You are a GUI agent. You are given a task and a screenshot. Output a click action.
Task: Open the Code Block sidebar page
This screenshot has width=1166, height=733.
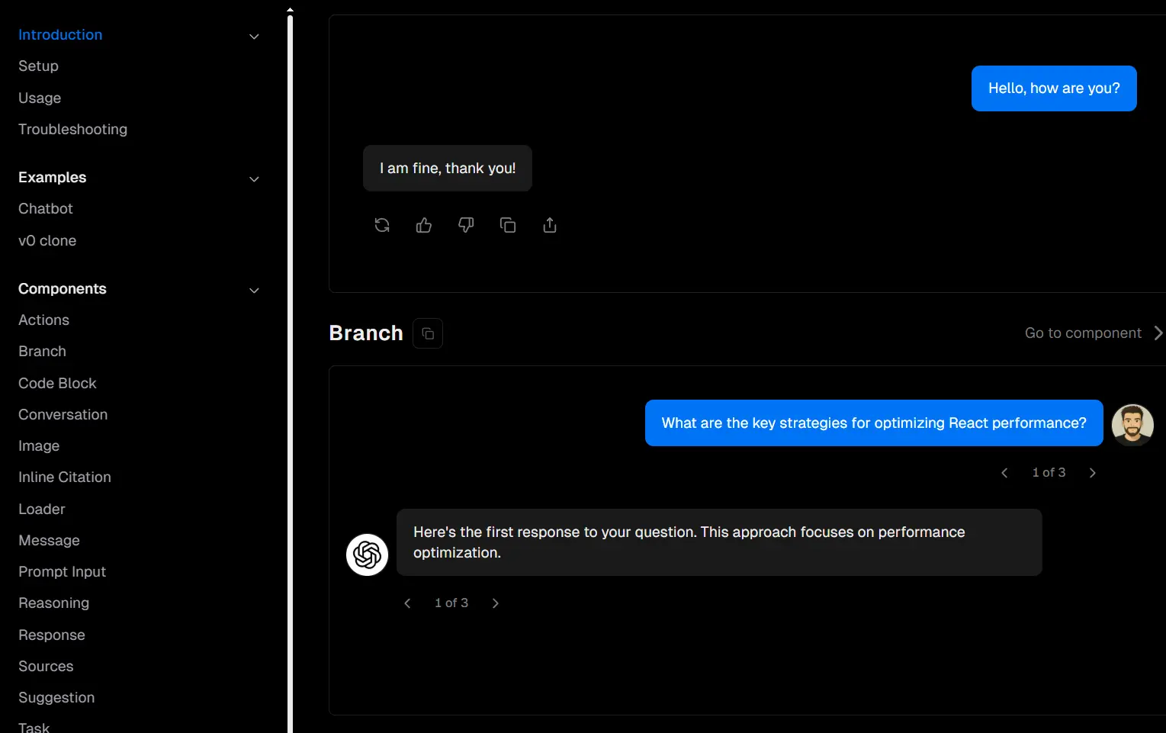pyautogui.click(x=57, y=383)
